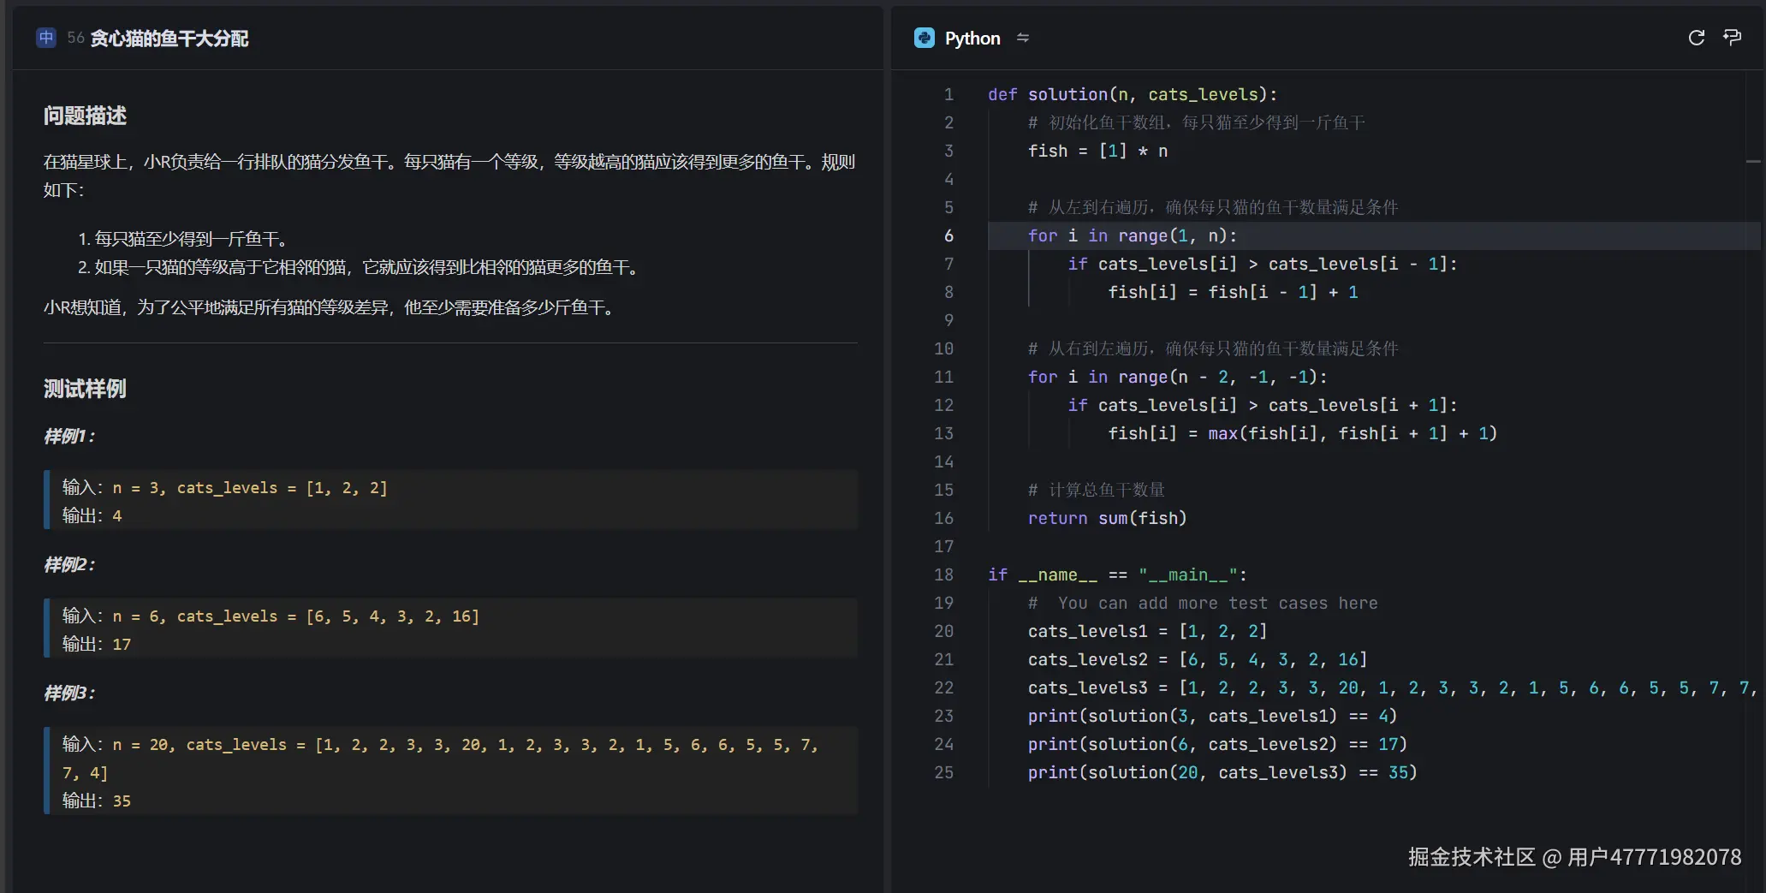Image resolution: width=1766 pixels, height=893 pixels.
Task: Click problem number 56 beside the title
Action: click(x=75, y=39)
